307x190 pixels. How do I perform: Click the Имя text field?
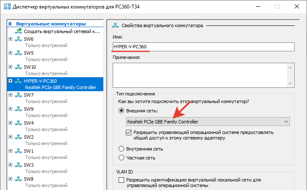(203, 46)
